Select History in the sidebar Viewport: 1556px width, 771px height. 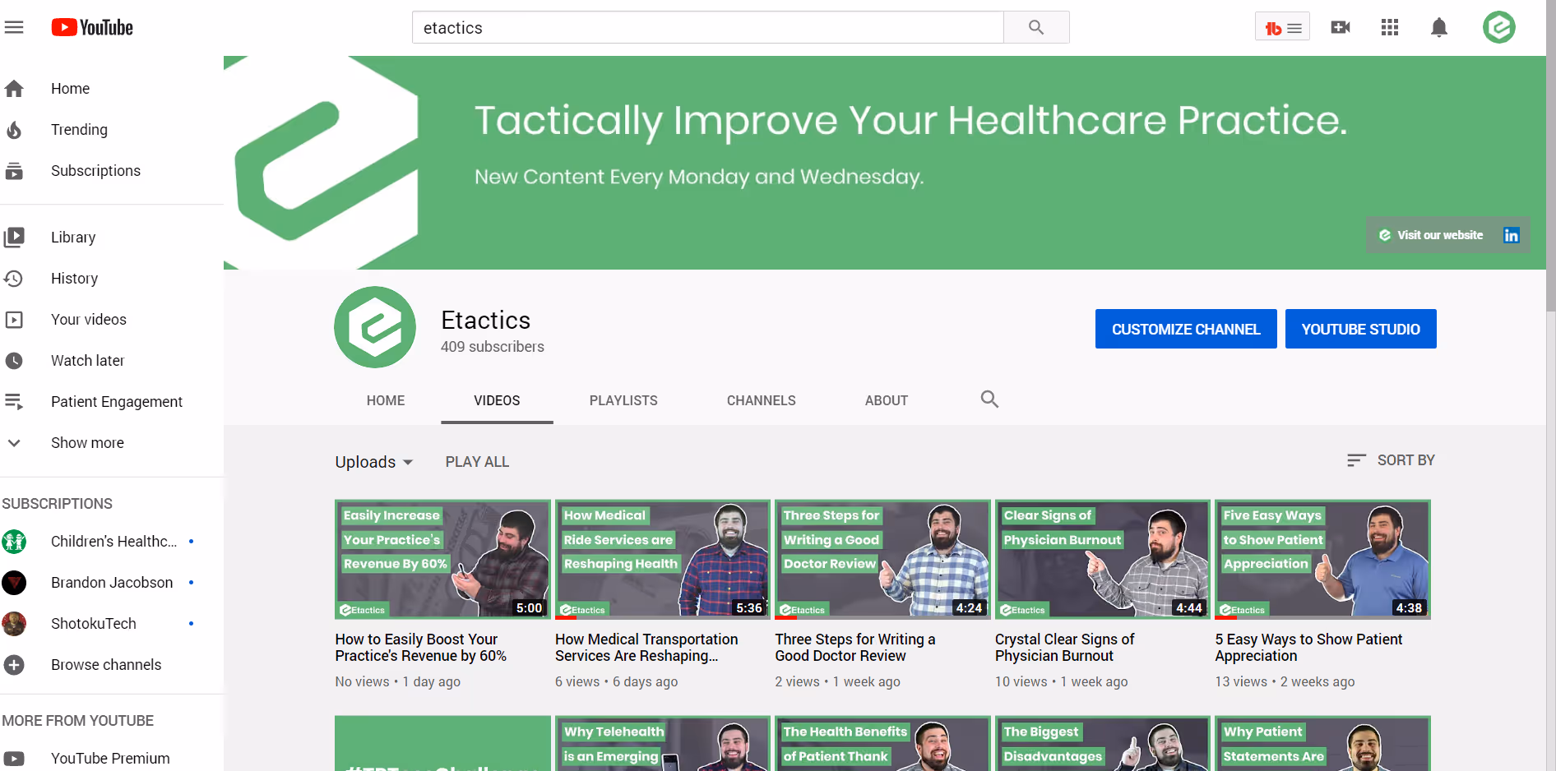pos(74,278)
